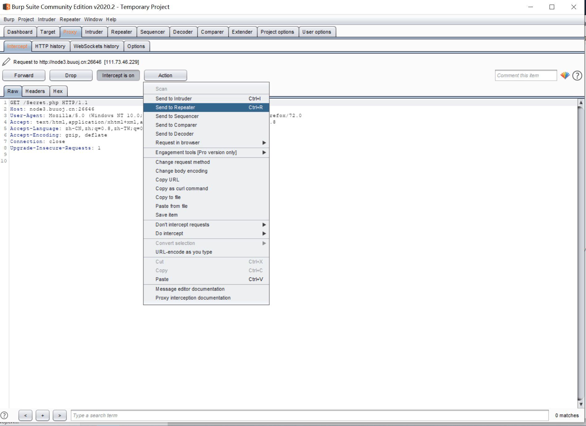586x426 pixels.
Task: Click the help question mark near the comment field
Action: point(577,76)
